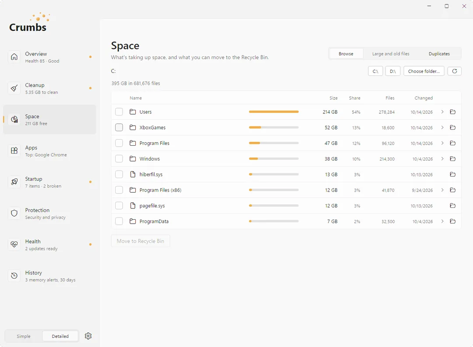Expand XboxGames folder chevron
Image resolution: width=473 pixels, height=347 pixels.
click(x=442, y=127)
